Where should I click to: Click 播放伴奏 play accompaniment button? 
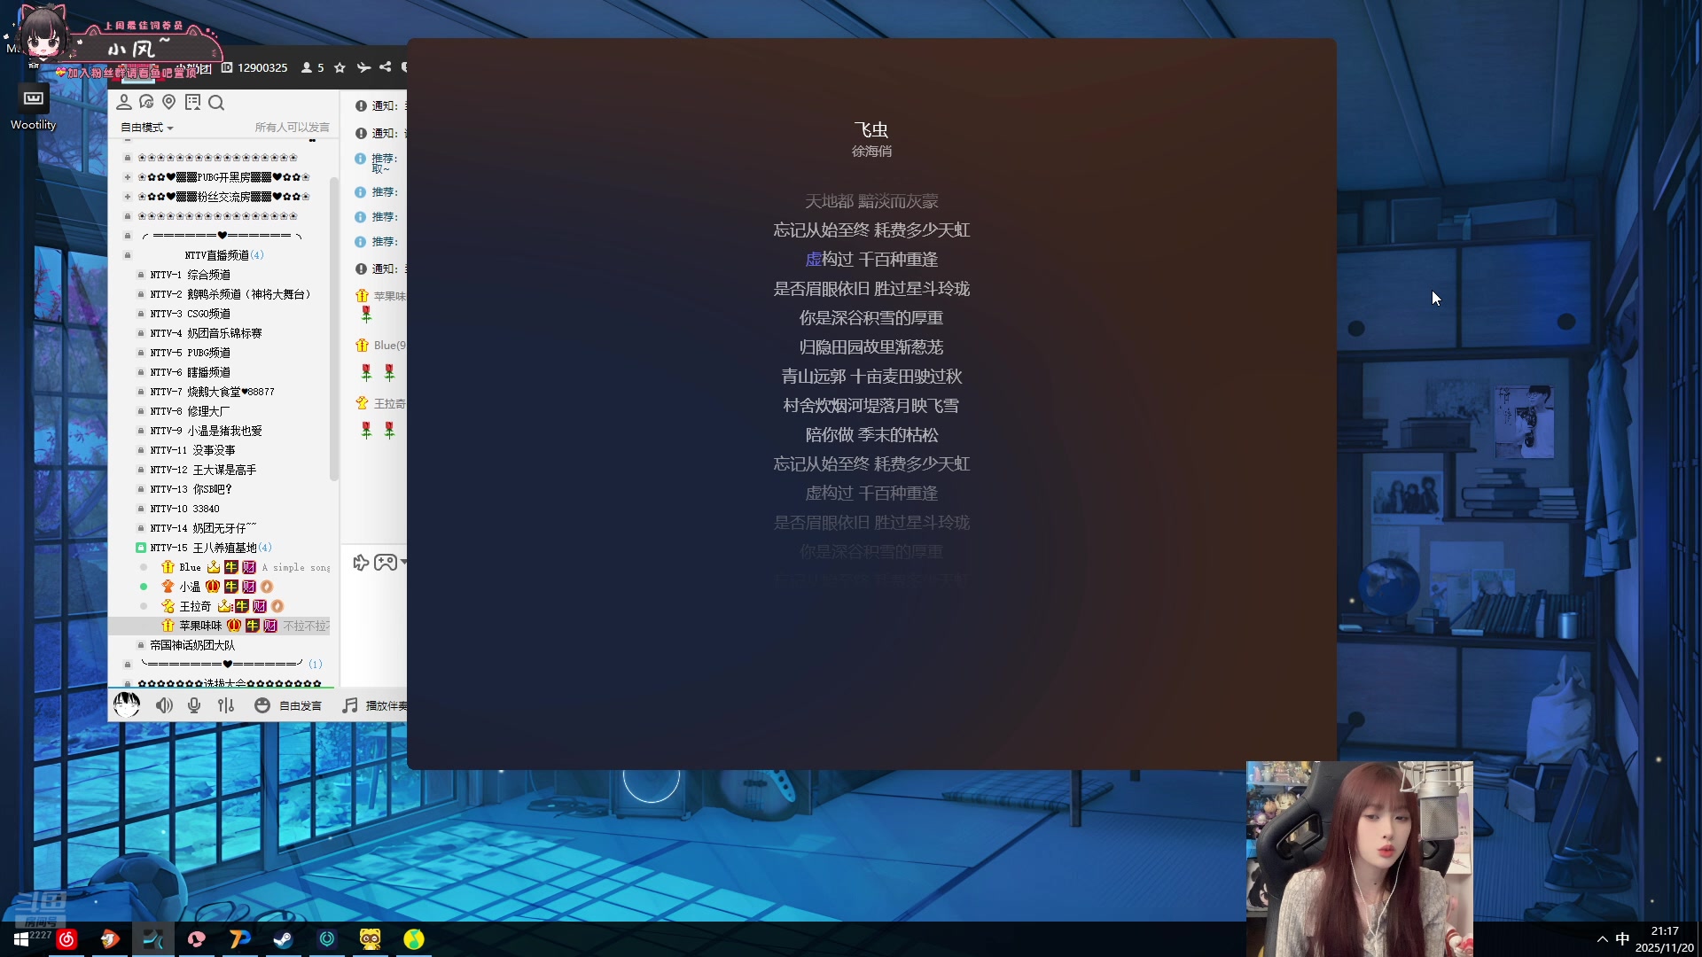376,705
